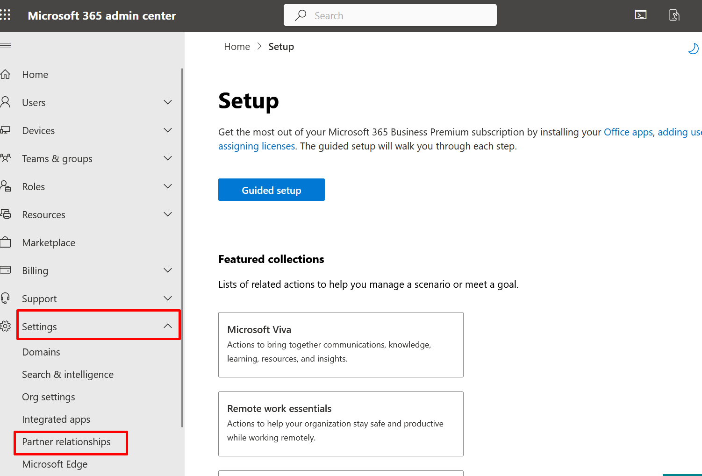Open Org settings

tap(49, 397)
